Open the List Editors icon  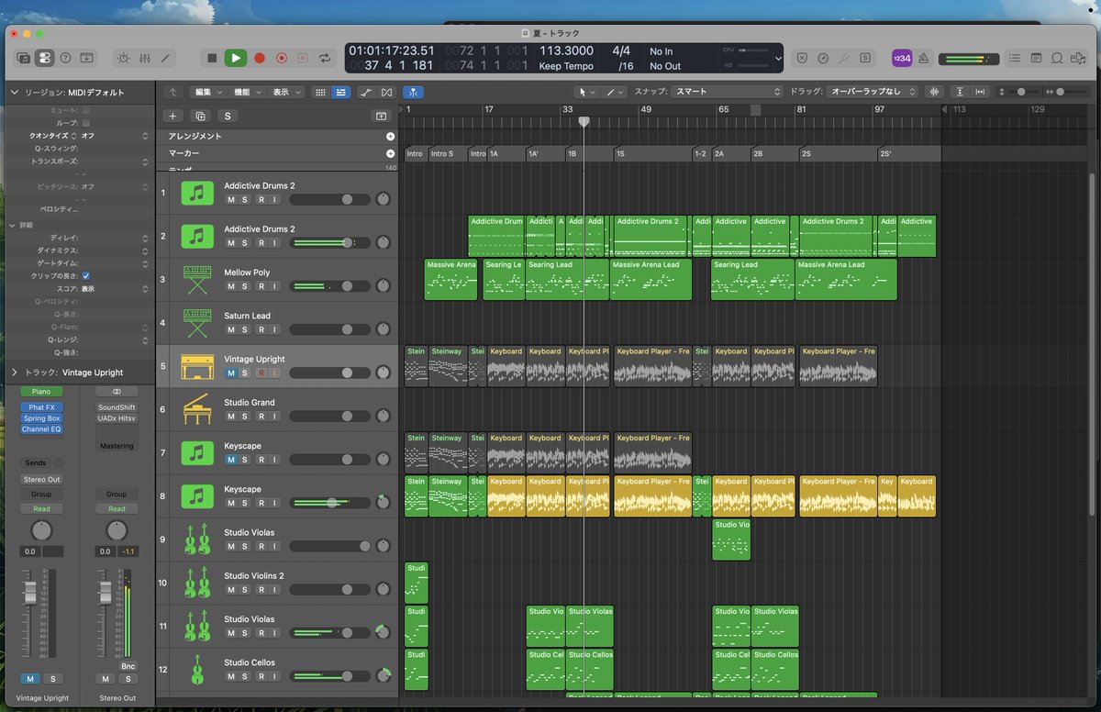[x=1014, y=58]
